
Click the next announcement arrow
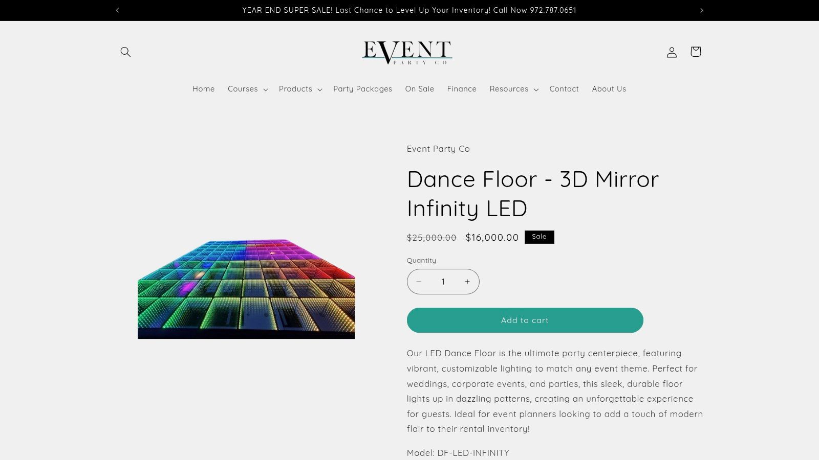[x=702, y=10]
